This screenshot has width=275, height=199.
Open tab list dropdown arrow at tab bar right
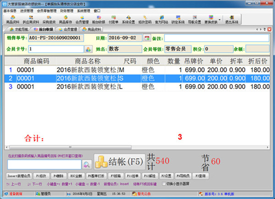click(265, 29)
